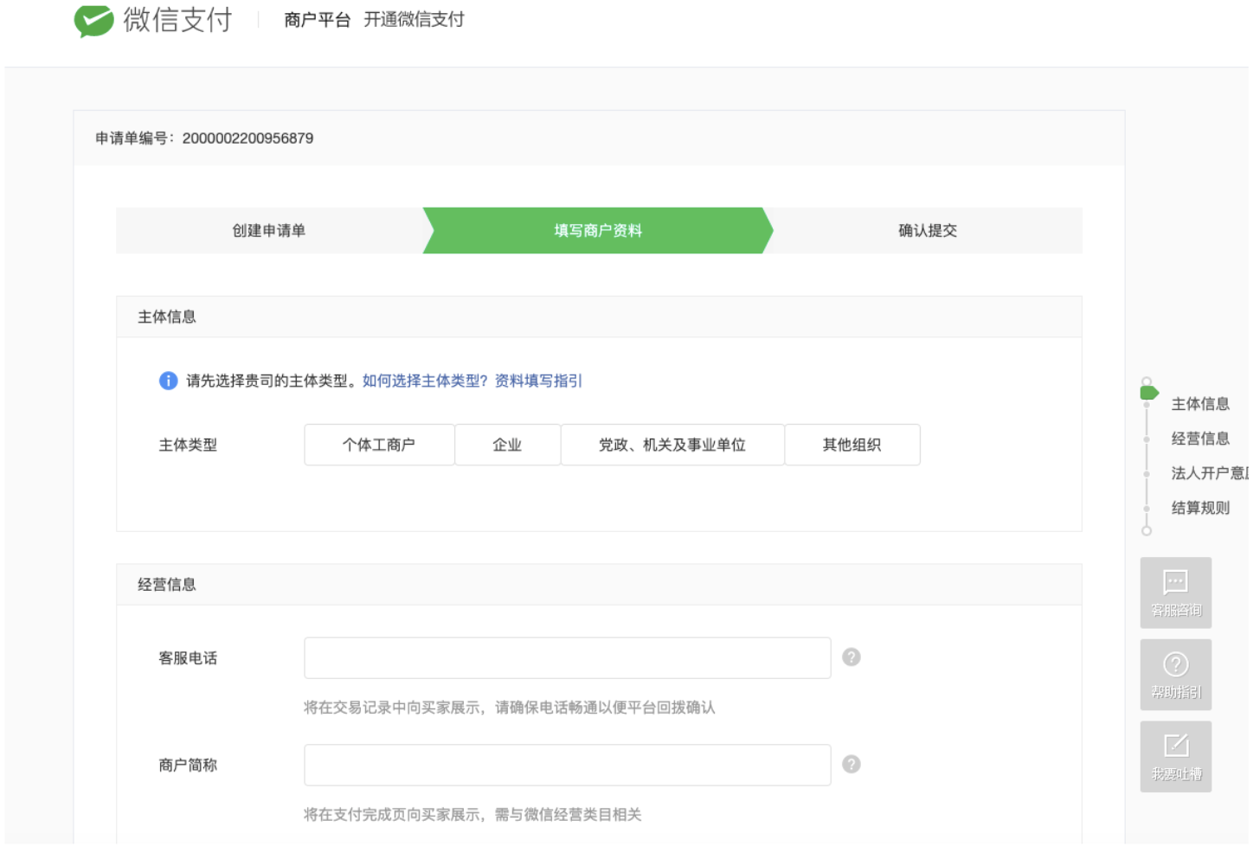Click the WeChat Pay logo
Viewport: 1253px width, 846px height.
click(94, 21)
